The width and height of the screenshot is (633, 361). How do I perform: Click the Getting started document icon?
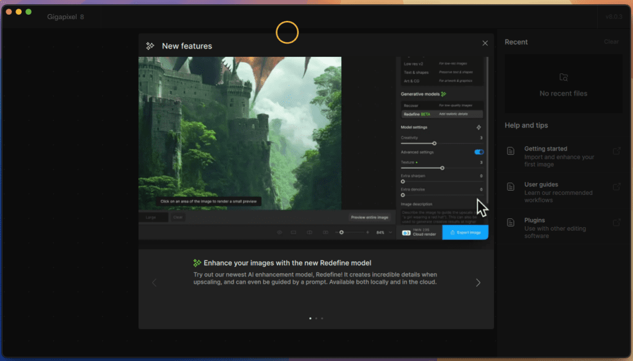(x=511, y=151)
